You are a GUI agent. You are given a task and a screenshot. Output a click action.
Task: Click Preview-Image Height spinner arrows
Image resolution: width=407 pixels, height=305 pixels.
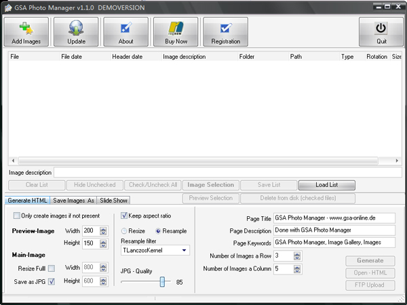point(103,243)
